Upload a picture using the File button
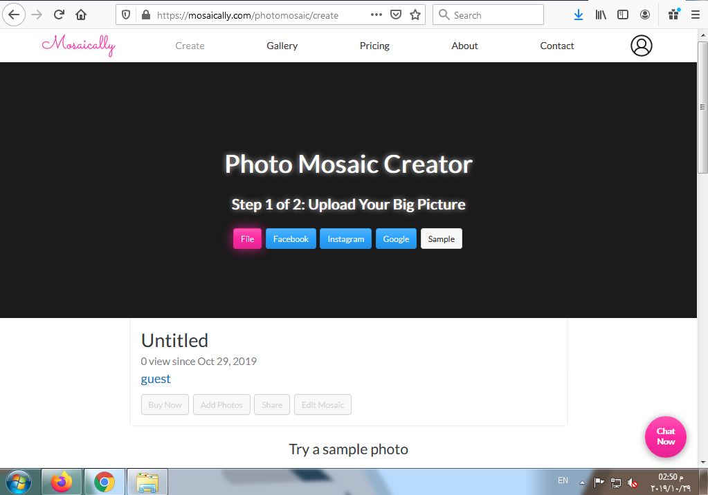The width and height of the screenshot is (708, 495). [x=247, y=239]
